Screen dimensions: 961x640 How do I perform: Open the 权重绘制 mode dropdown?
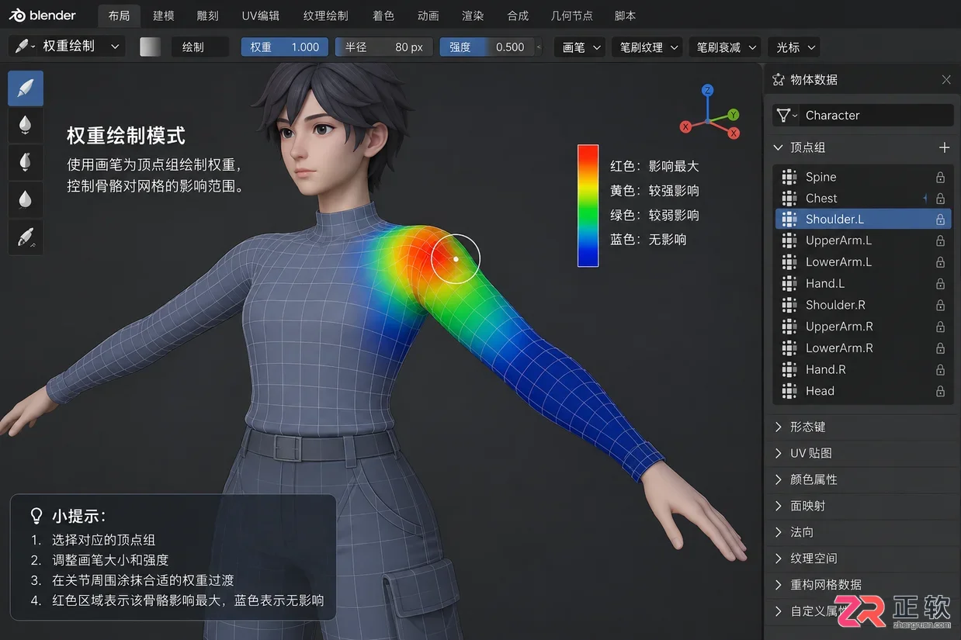point(68,47)
